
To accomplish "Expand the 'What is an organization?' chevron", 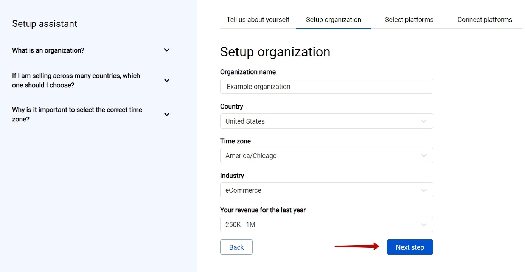I will click(166, 50).
